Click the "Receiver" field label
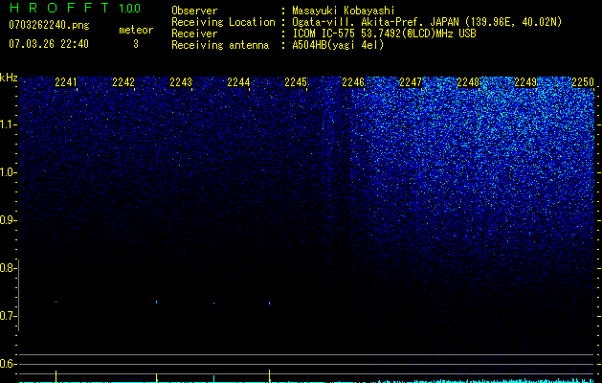 click(194, 34)
